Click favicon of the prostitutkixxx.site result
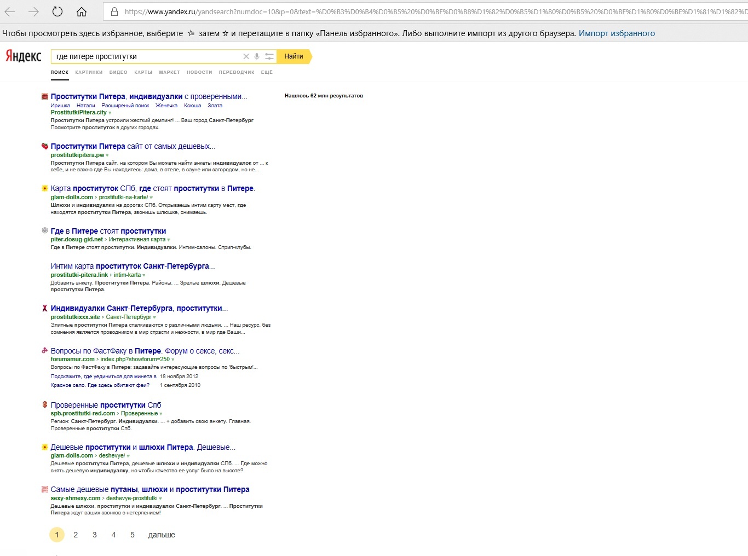Viewport: 748px width, 556px height. coord(45,308)
